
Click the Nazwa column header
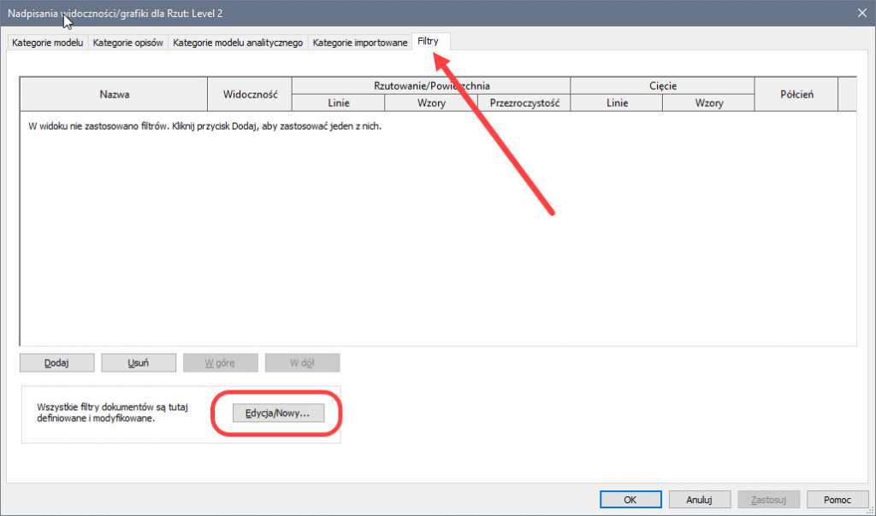click(x=114, y=94)
